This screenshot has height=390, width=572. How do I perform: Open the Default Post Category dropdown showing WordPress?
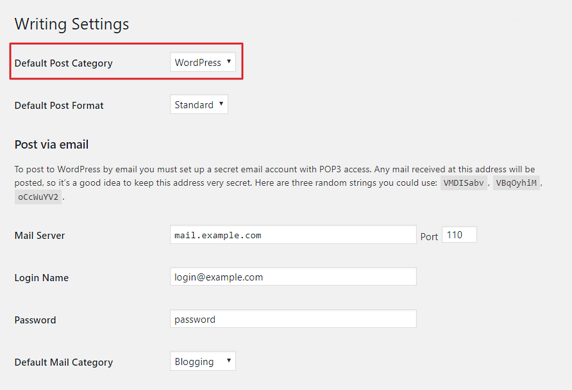tap(203, 62)
